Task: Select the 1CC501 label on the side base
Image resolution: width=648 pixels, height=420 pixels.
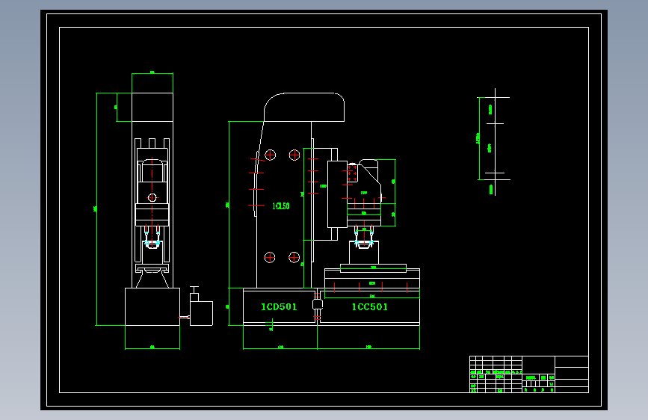Action: pyautogui.click(x=370, y=306)
